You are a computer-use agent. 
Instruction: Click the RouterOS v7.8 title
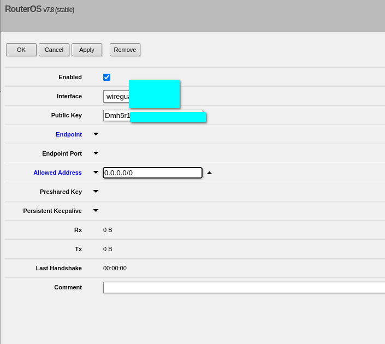(x=39, y=9)
